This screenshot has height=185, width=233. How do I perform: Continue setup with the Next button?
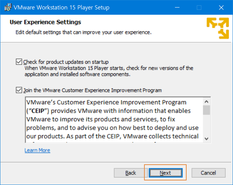click(166, 173)
